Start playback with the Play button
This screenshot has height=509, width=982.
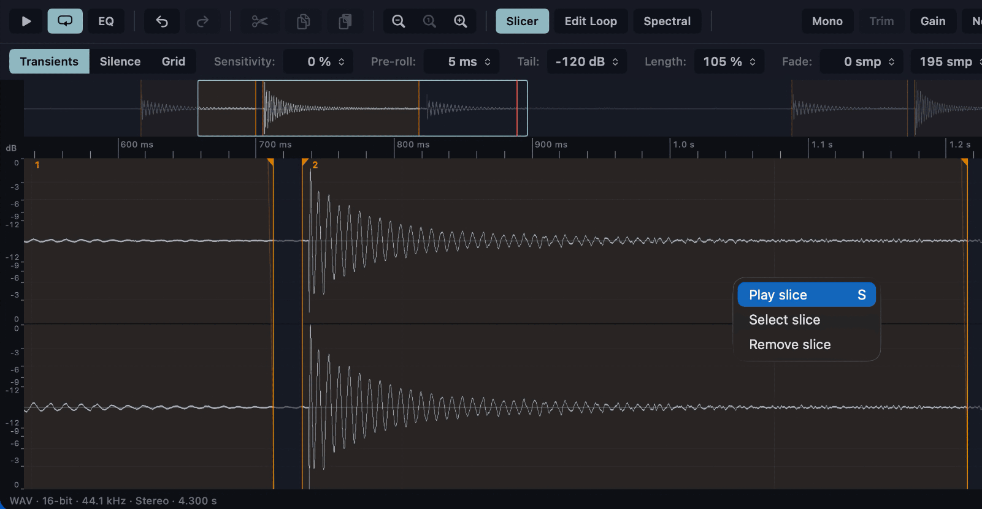click(x=26, y=21)
